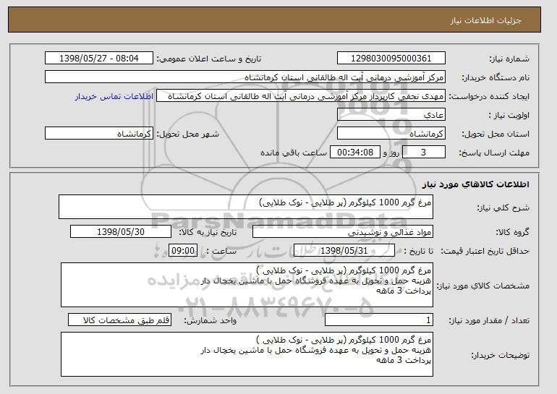Click the توضیحات خریدار text area
The image size is (557, 394).
click(x=247, y=354)
